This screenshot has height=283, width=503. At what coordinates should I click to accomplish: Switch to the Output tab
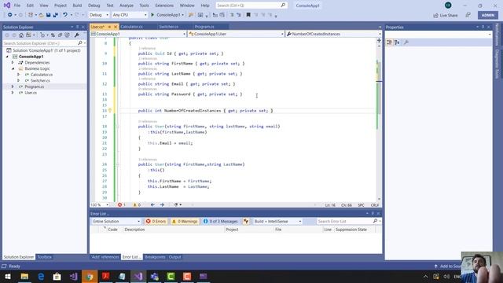[174, 257]
